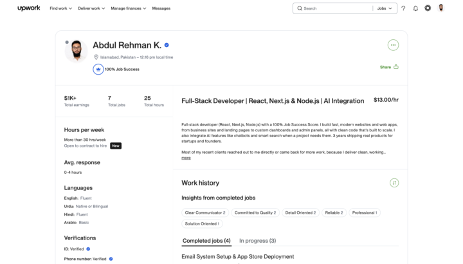Click the work history sort icon
Viewport: 463px width, 264px height.
click(x=394, y=183)
